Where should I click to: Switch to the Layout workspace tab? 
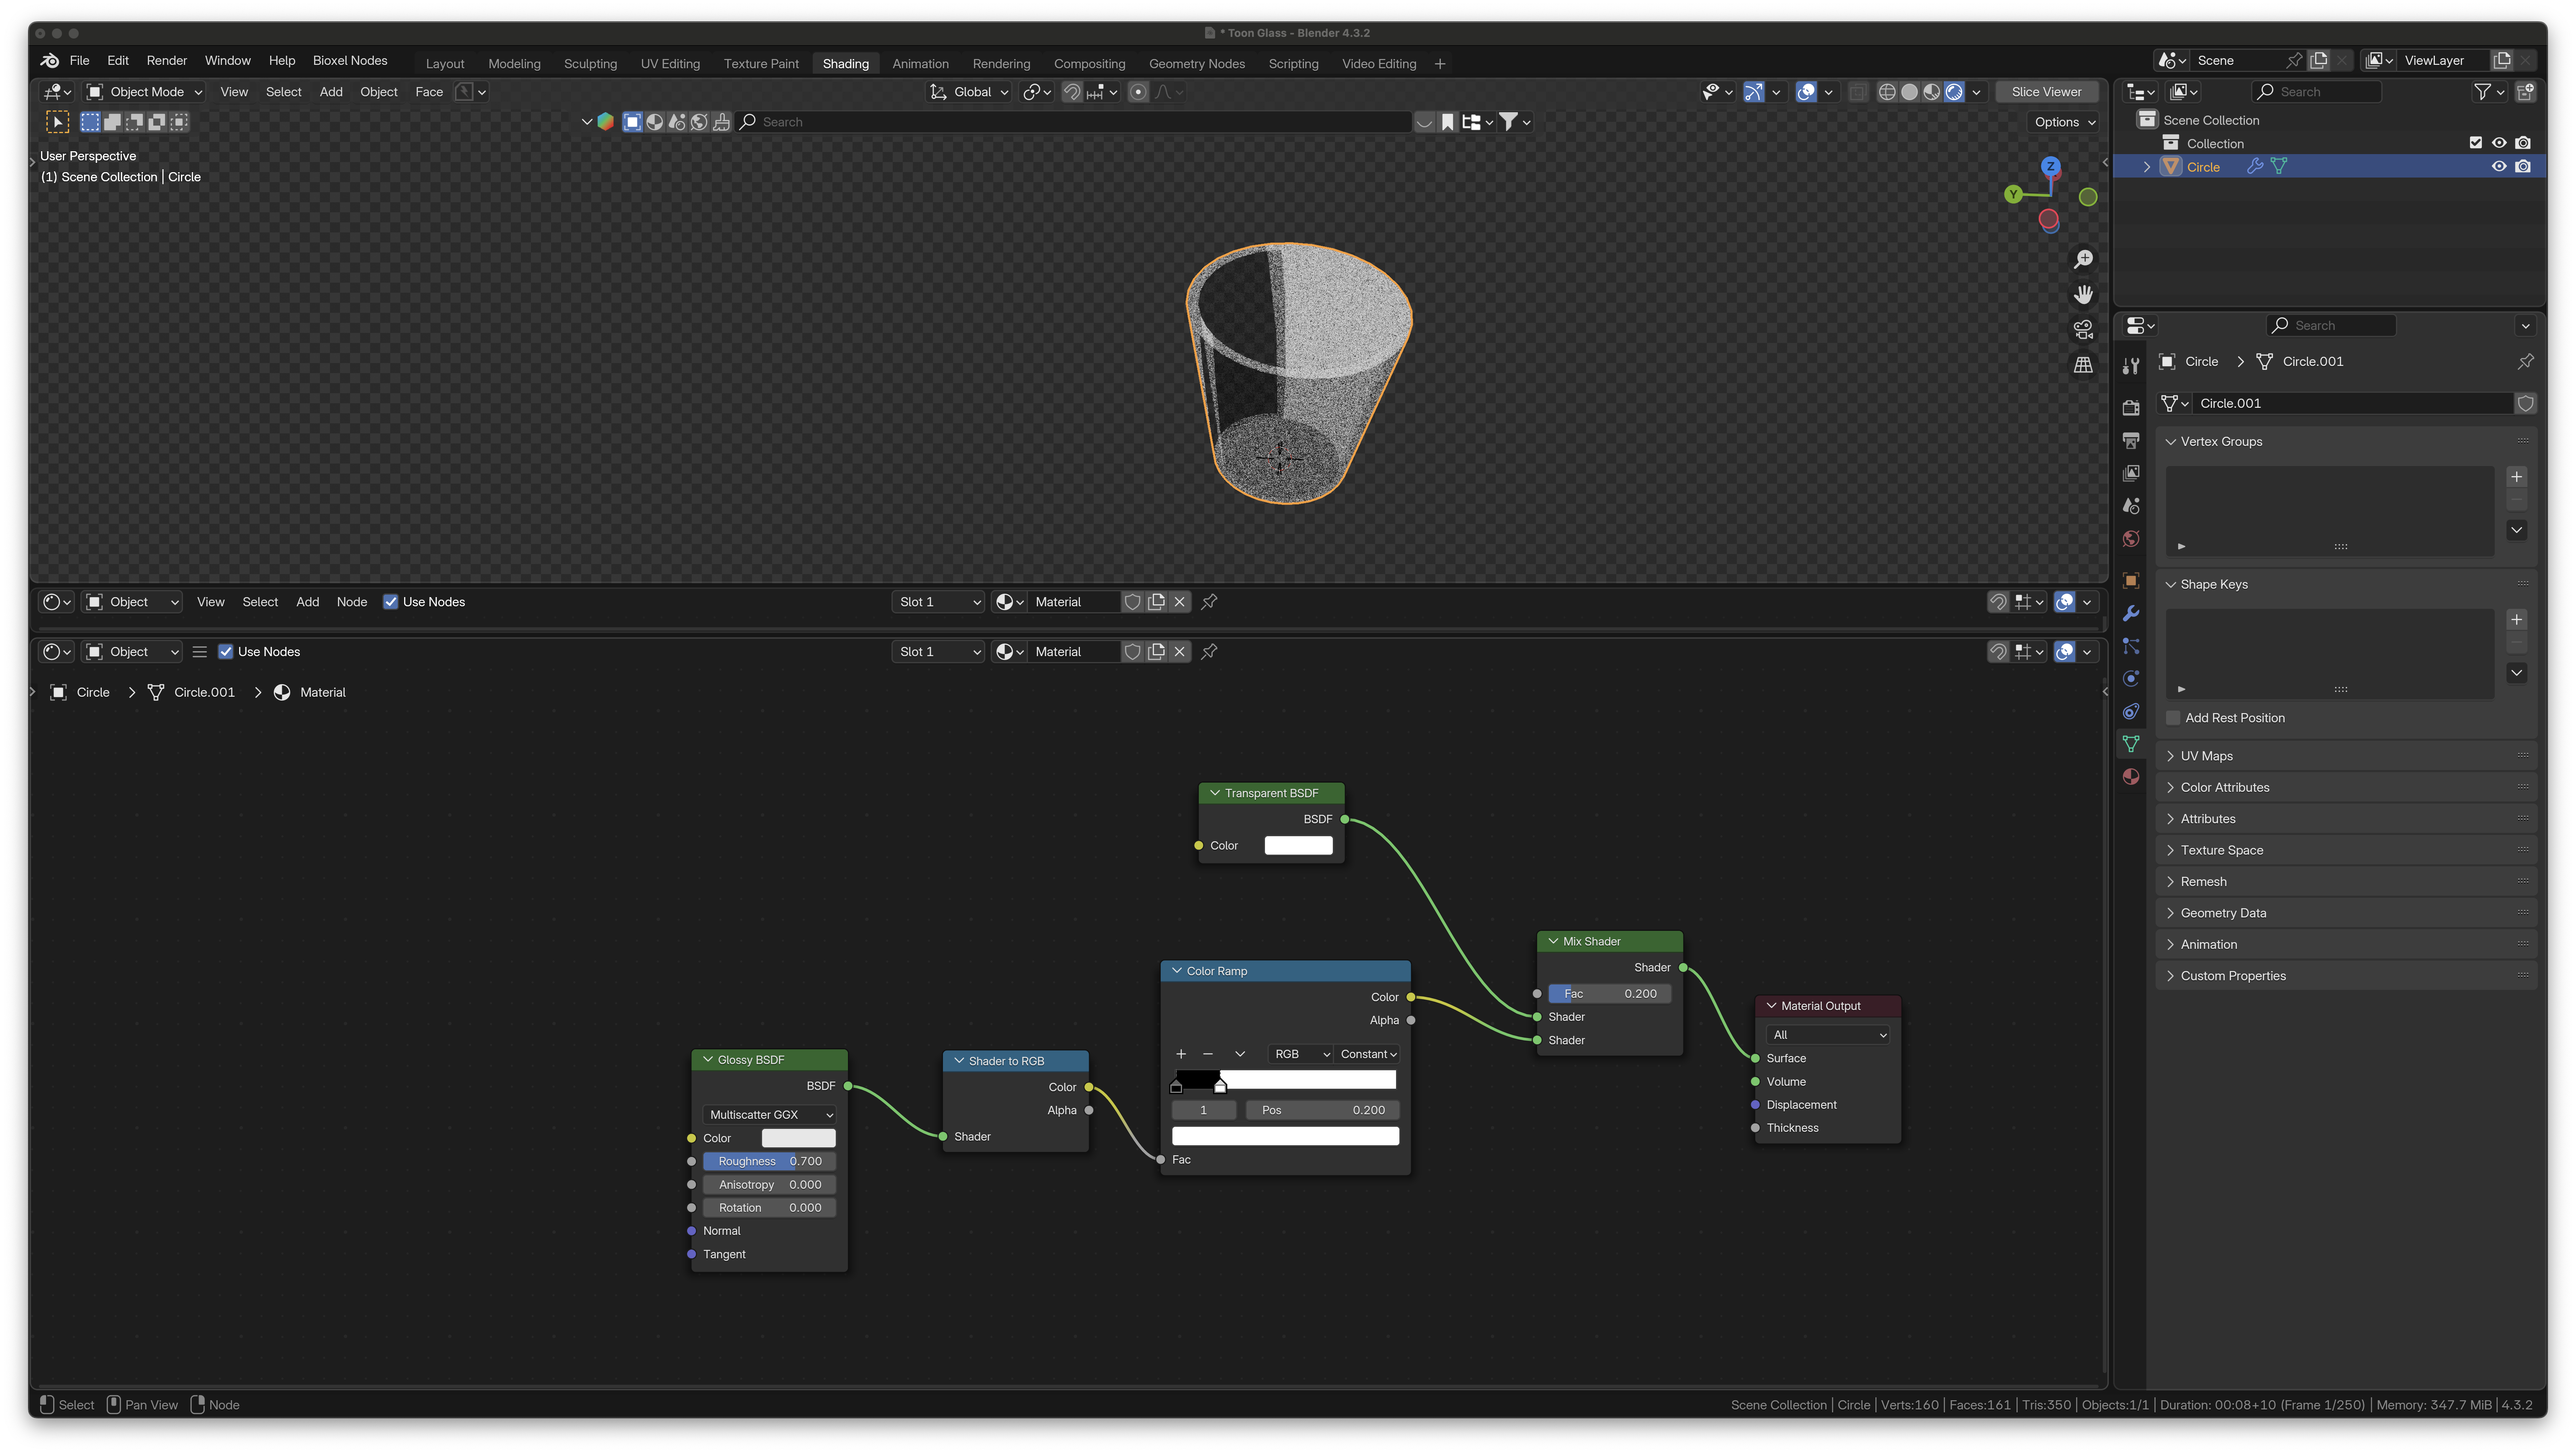click(445, 64)
